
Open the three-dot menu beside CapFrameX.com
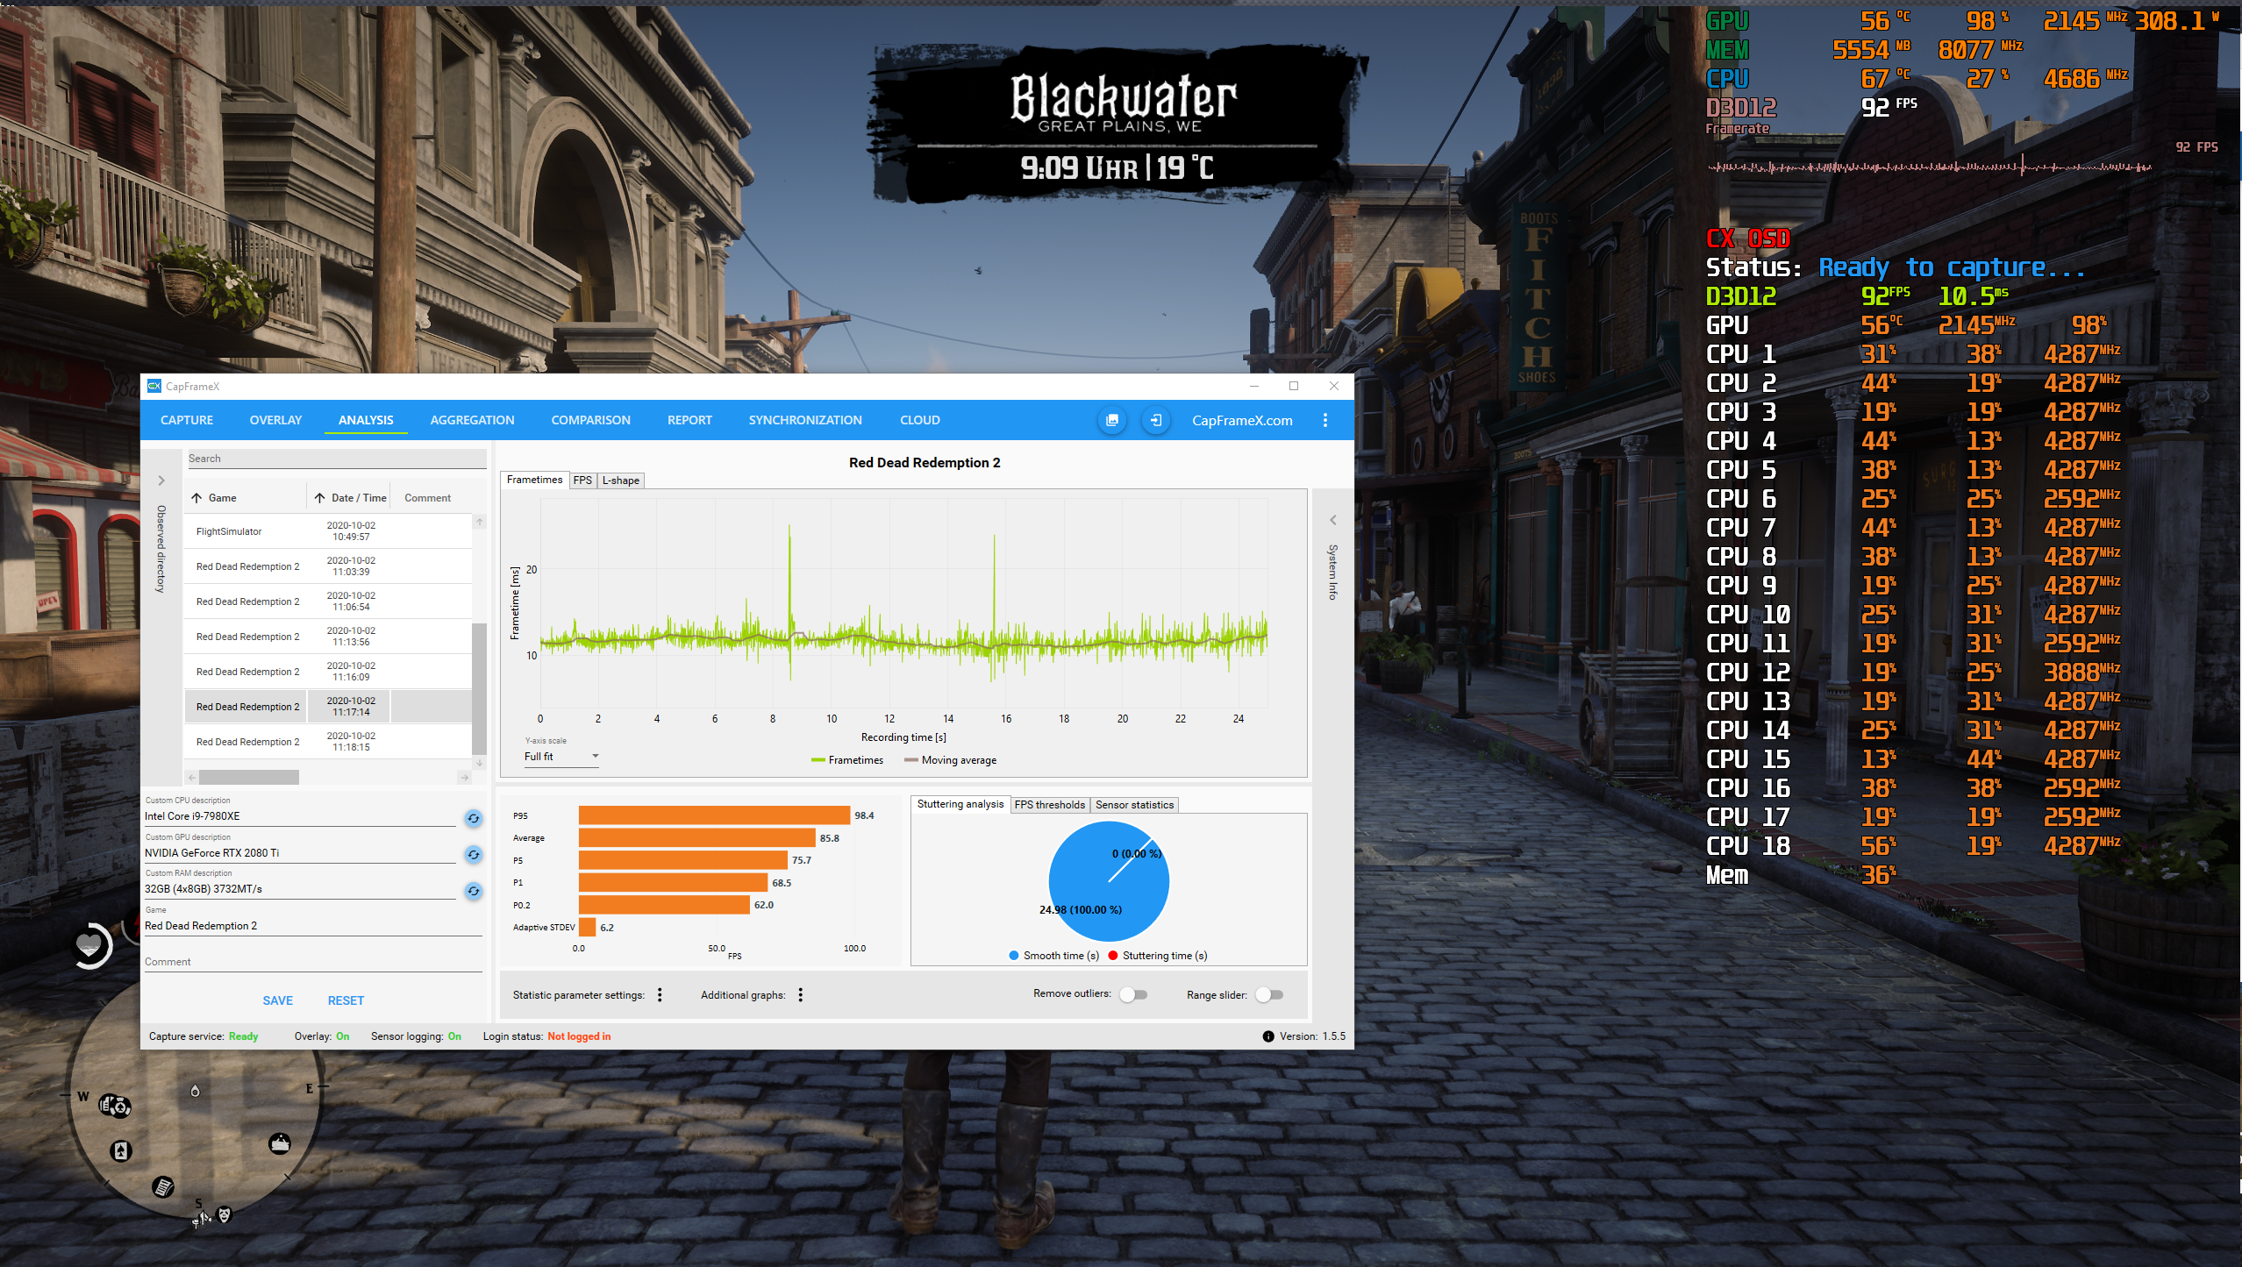(1325, 420)
